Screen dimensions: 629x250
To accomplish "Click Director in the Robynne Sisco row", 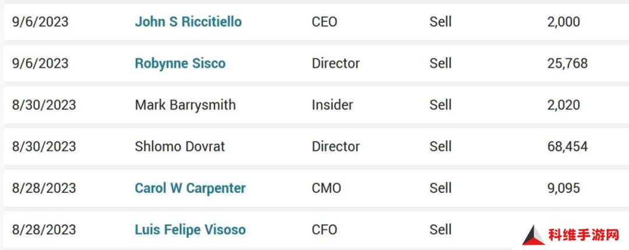I will click(x=336, y=64).
